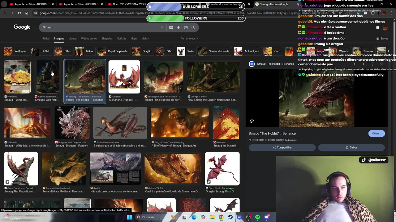This screenshot has height=222, width=396.
Task: Open Task View from taskbar
Action: [x=184, y=217]
